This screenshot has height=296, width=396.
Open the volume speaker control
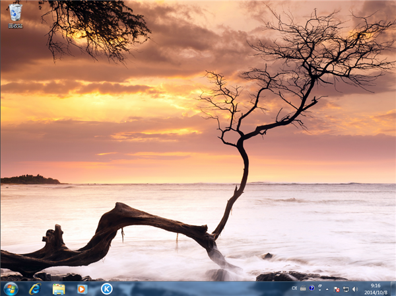pos(355,289)
